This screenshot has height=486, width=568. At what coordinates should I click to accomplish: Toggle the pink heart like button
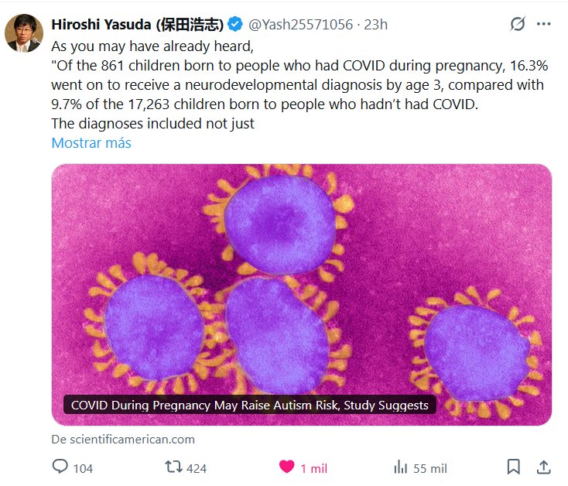[286, 467]
